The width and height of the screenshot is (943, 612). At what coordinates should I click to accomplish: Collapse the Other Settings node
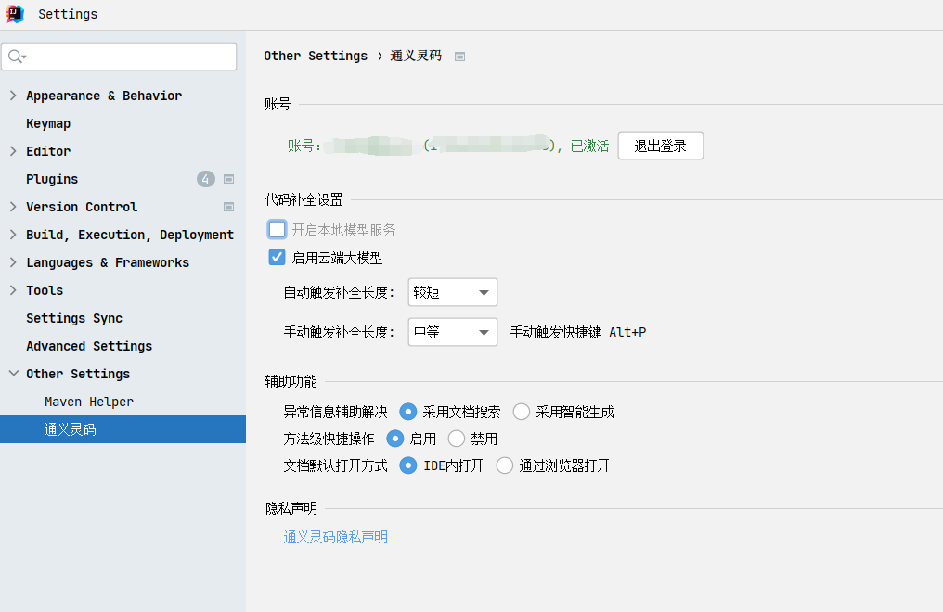tap(13, 374)
